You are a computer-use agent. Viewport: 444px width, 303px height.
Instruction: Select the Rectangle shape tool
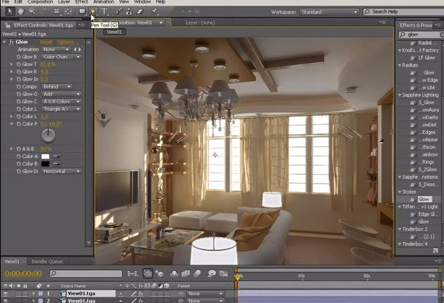[x=82, y=11]
